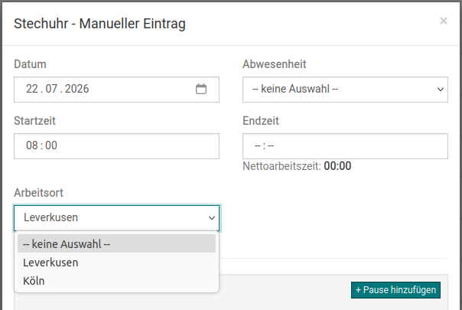This screenshot has width=462, height=310.
Task: Click the Nettoarbeitszeit 00:00 value
Action: coord(337,166)
